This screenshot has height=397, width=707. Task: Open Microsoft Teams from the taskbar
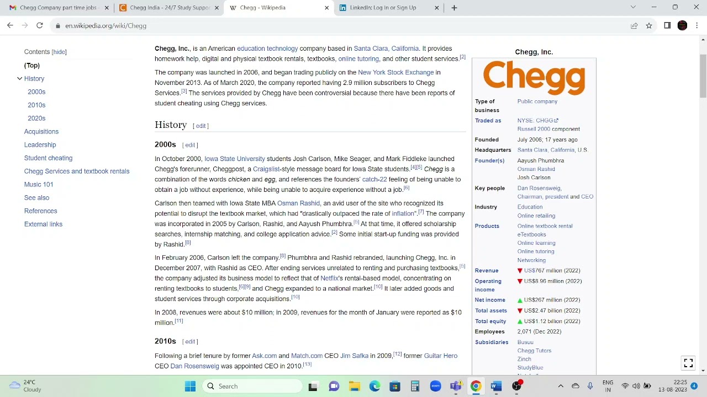(x=456, y=386)
